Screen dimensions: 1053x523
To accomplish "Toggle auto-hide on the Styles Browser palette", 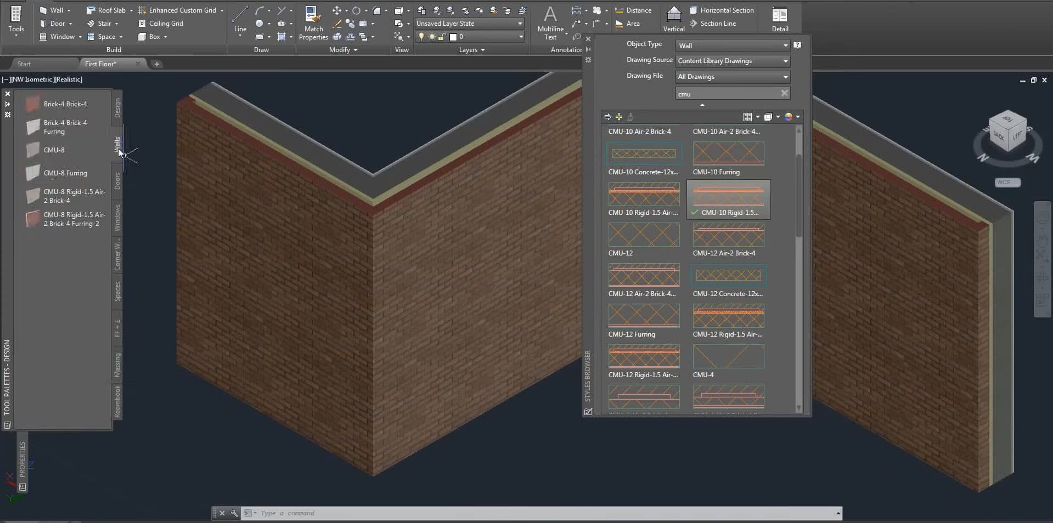I will click(x=588, y=49).
